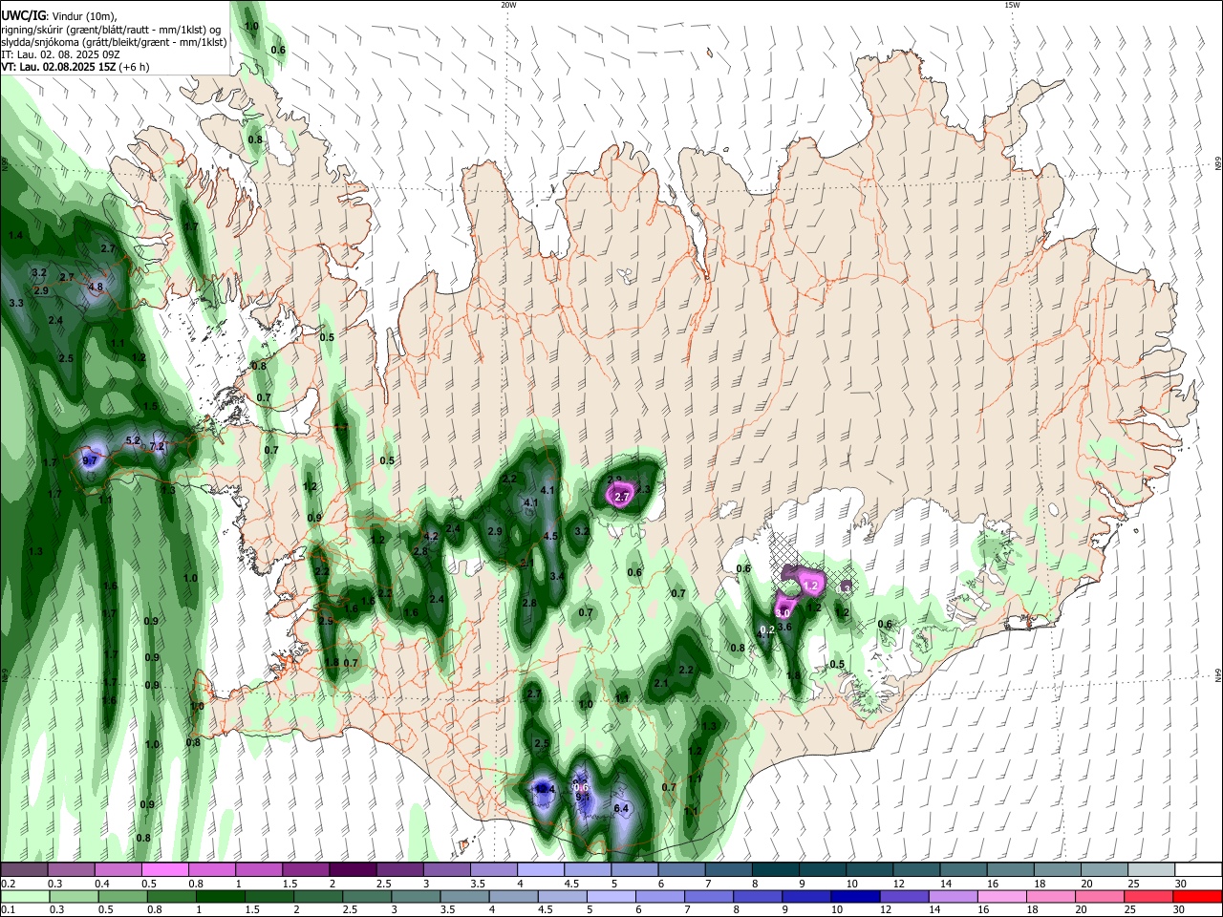The width and height of the screenshot is (1223, 917).
Task: Click the 'slydda/snjókoma' legend description line
Action: [x=114, y=42]
